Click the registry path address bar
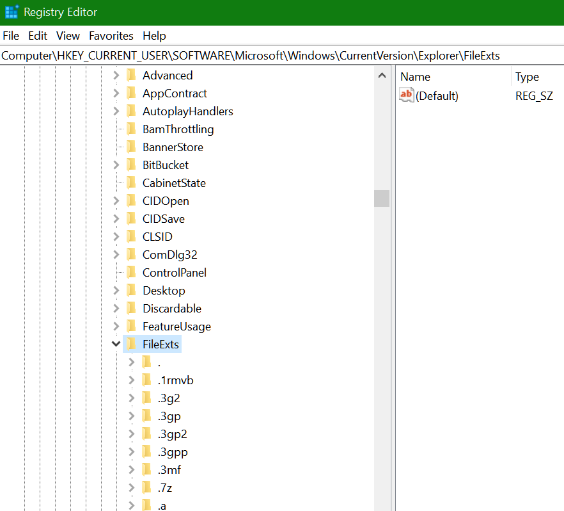The height and width of the screenshot is (511, 564). coord(282,56)
